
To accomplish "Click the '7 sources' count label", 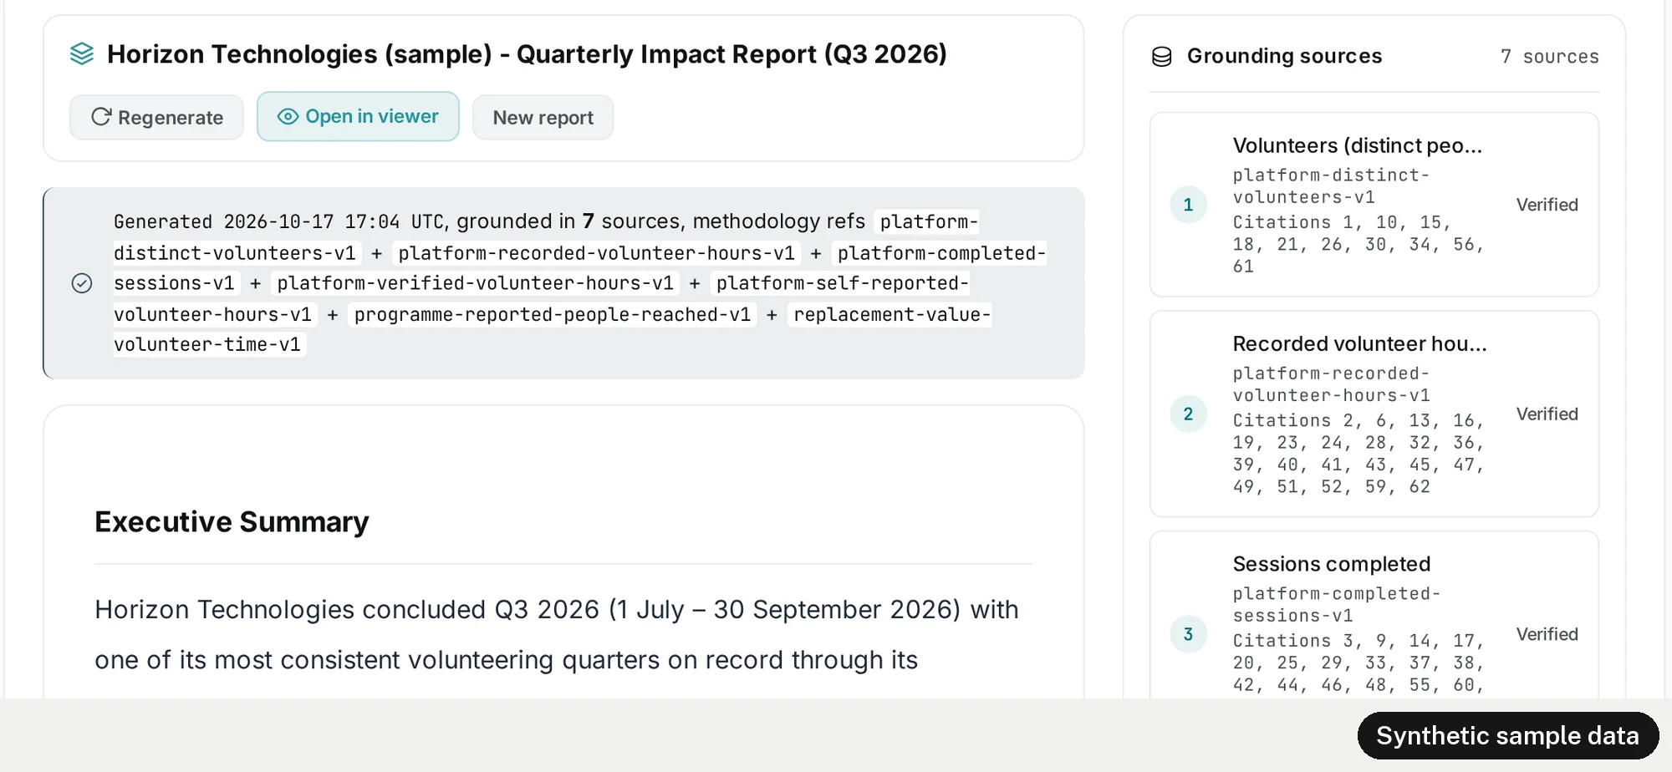I will click(x=1549, y=57).
